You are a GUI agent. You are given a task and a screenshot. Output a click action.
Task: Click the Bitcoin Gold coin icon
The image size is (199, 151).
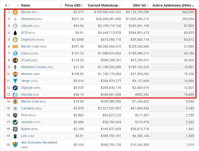tap(15, 101)
